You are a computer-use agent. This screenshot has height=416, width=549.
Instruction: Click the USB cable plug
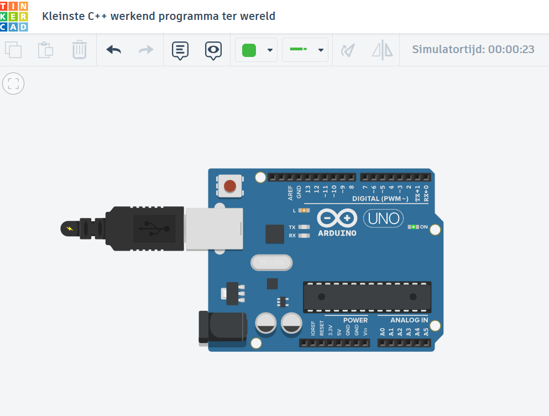click(123, 228)
